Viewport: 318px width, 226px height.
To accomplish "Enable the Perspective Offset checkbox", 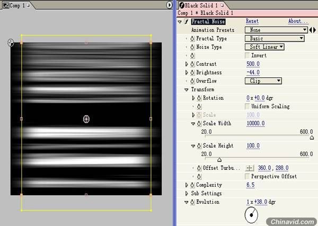I will pos(247,177).
